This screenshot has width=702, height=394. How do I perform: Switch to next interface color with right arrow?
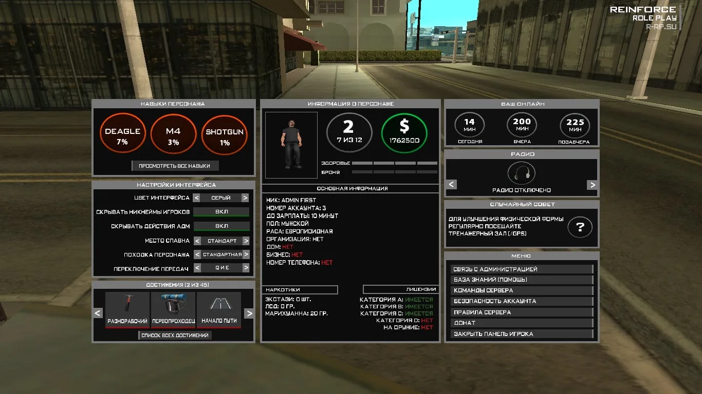click(x=245, y=198)
